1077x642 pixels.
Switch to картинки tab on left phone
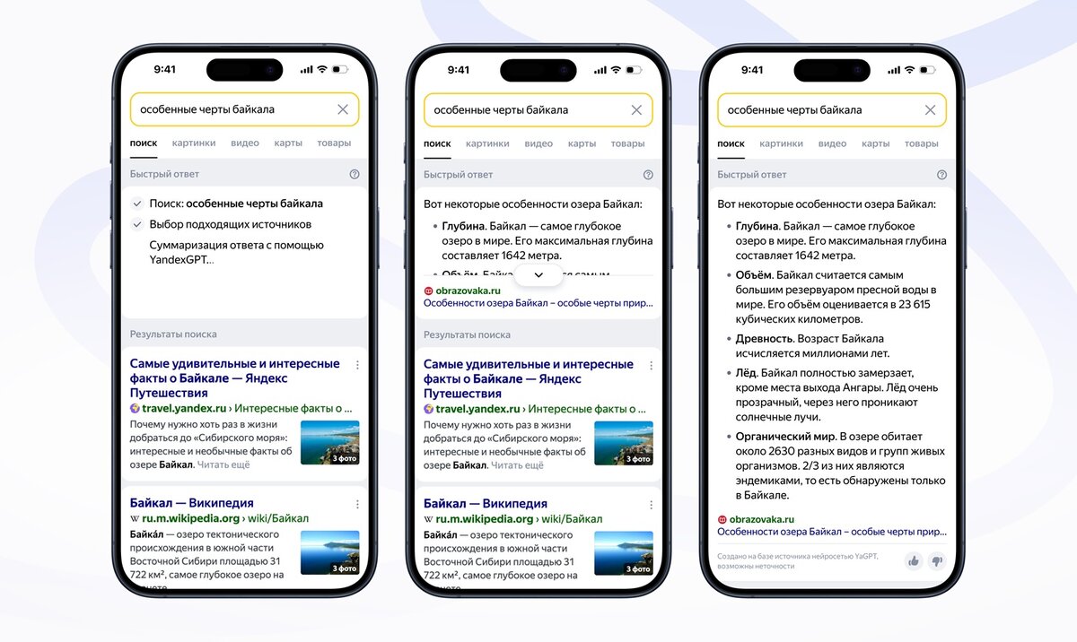pos(194,143)
